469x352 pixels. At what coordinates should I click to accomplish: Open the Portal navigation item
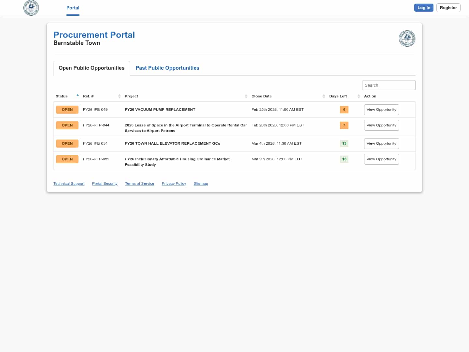(x=73, y=8)
